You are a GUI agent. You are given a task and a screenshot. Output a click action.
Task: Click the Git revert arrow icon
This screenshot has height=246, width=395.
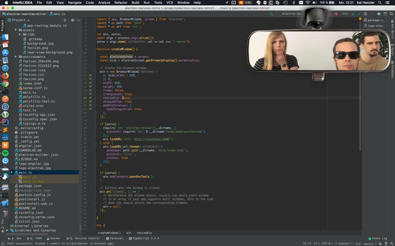pos(371,14)
